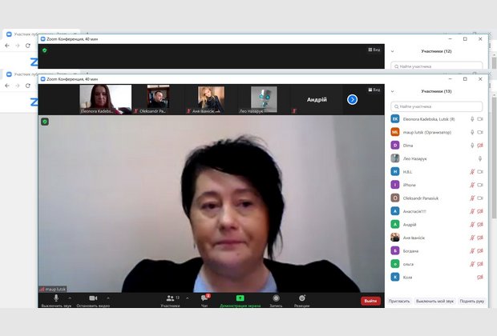Stop video with the camera icon
The width and height of the screenshot is (497, 336).
(x=93, y=298)
